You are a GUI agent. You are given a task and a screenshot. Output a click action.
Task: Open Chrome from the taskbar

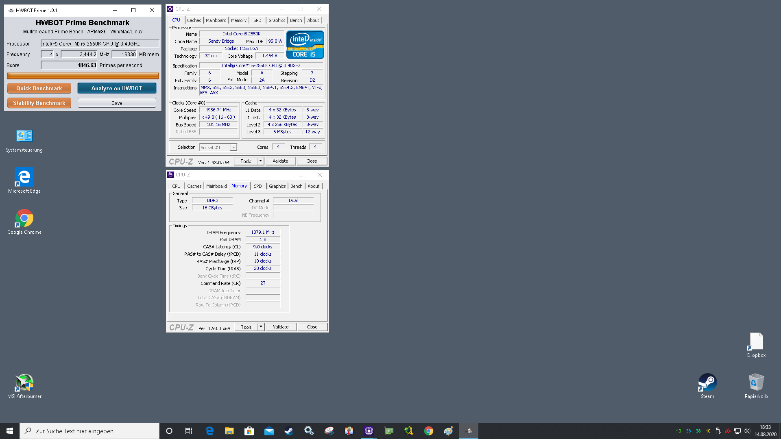coord(429,431)
